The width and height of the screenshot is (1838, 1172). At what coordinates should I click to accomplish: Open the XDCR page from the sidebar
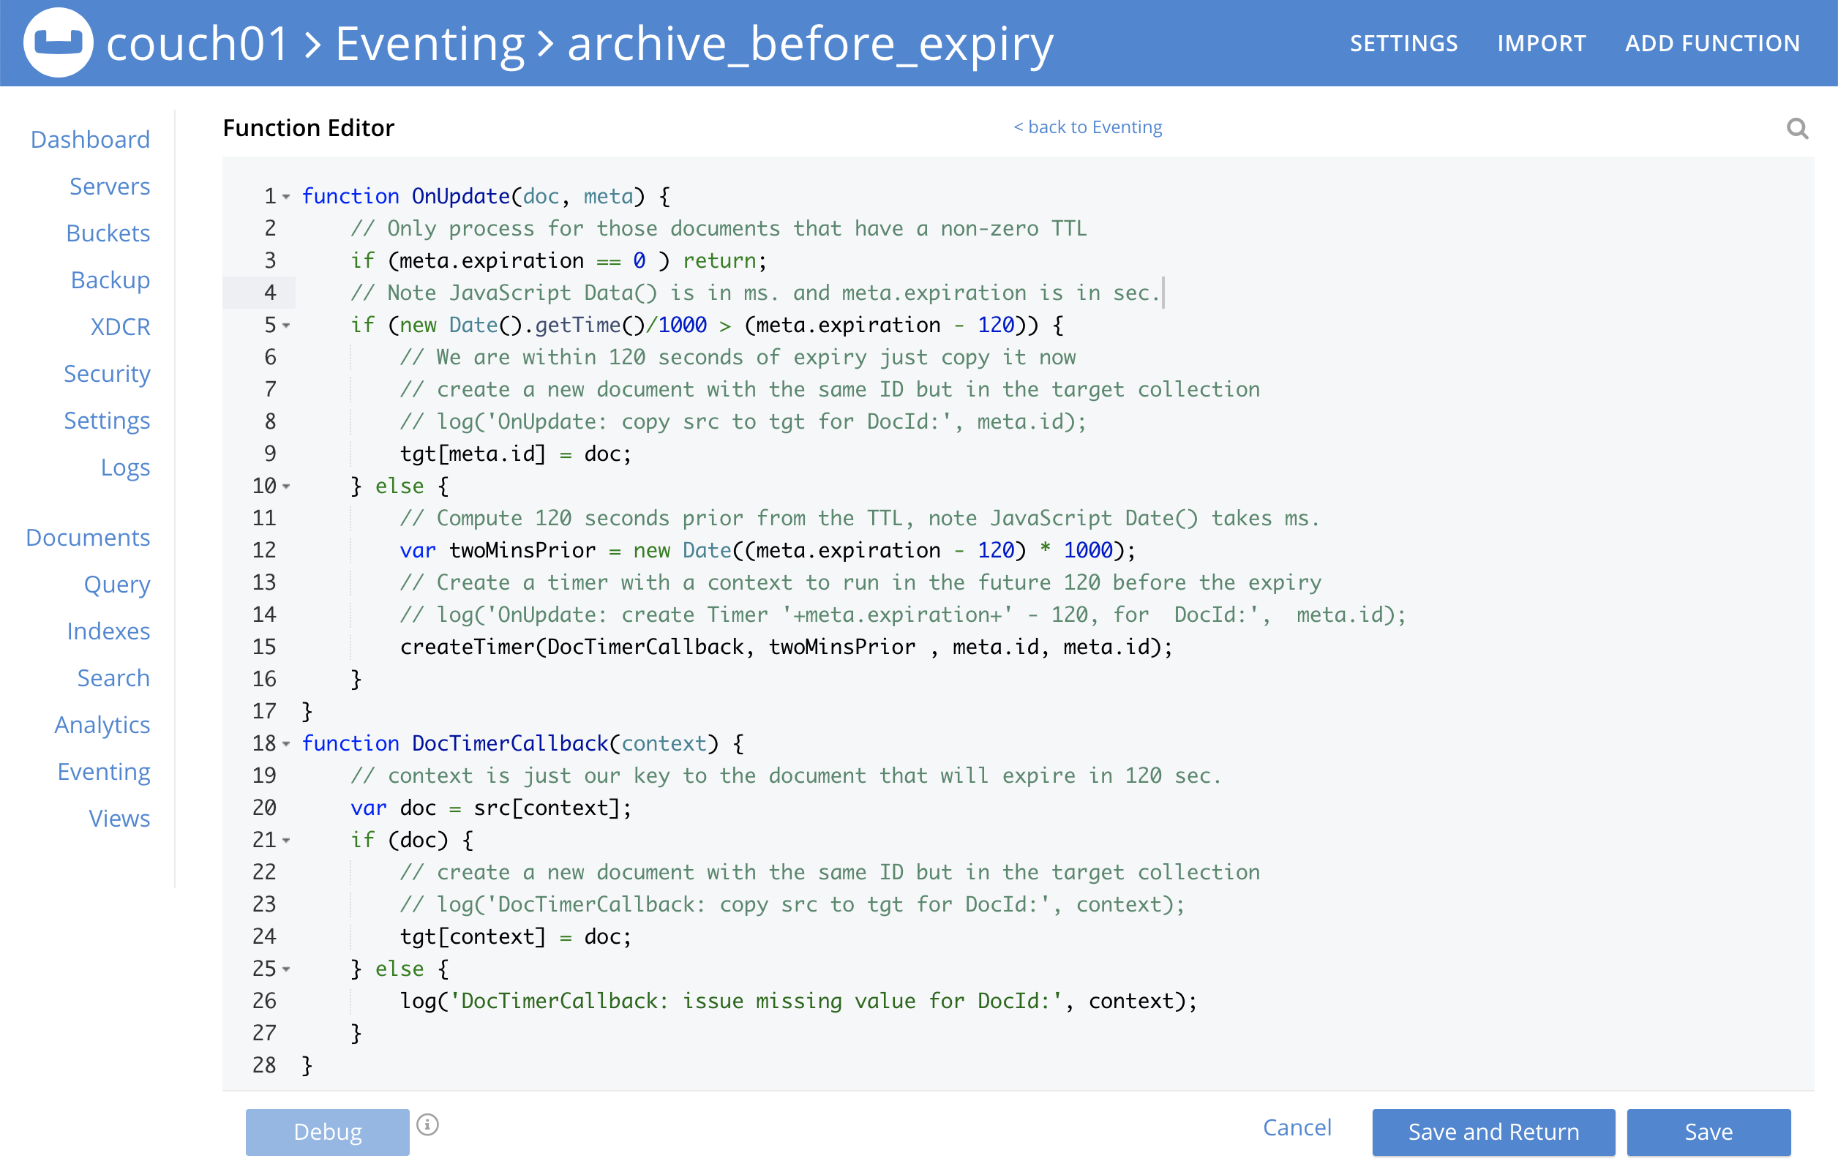pos(120,326)
